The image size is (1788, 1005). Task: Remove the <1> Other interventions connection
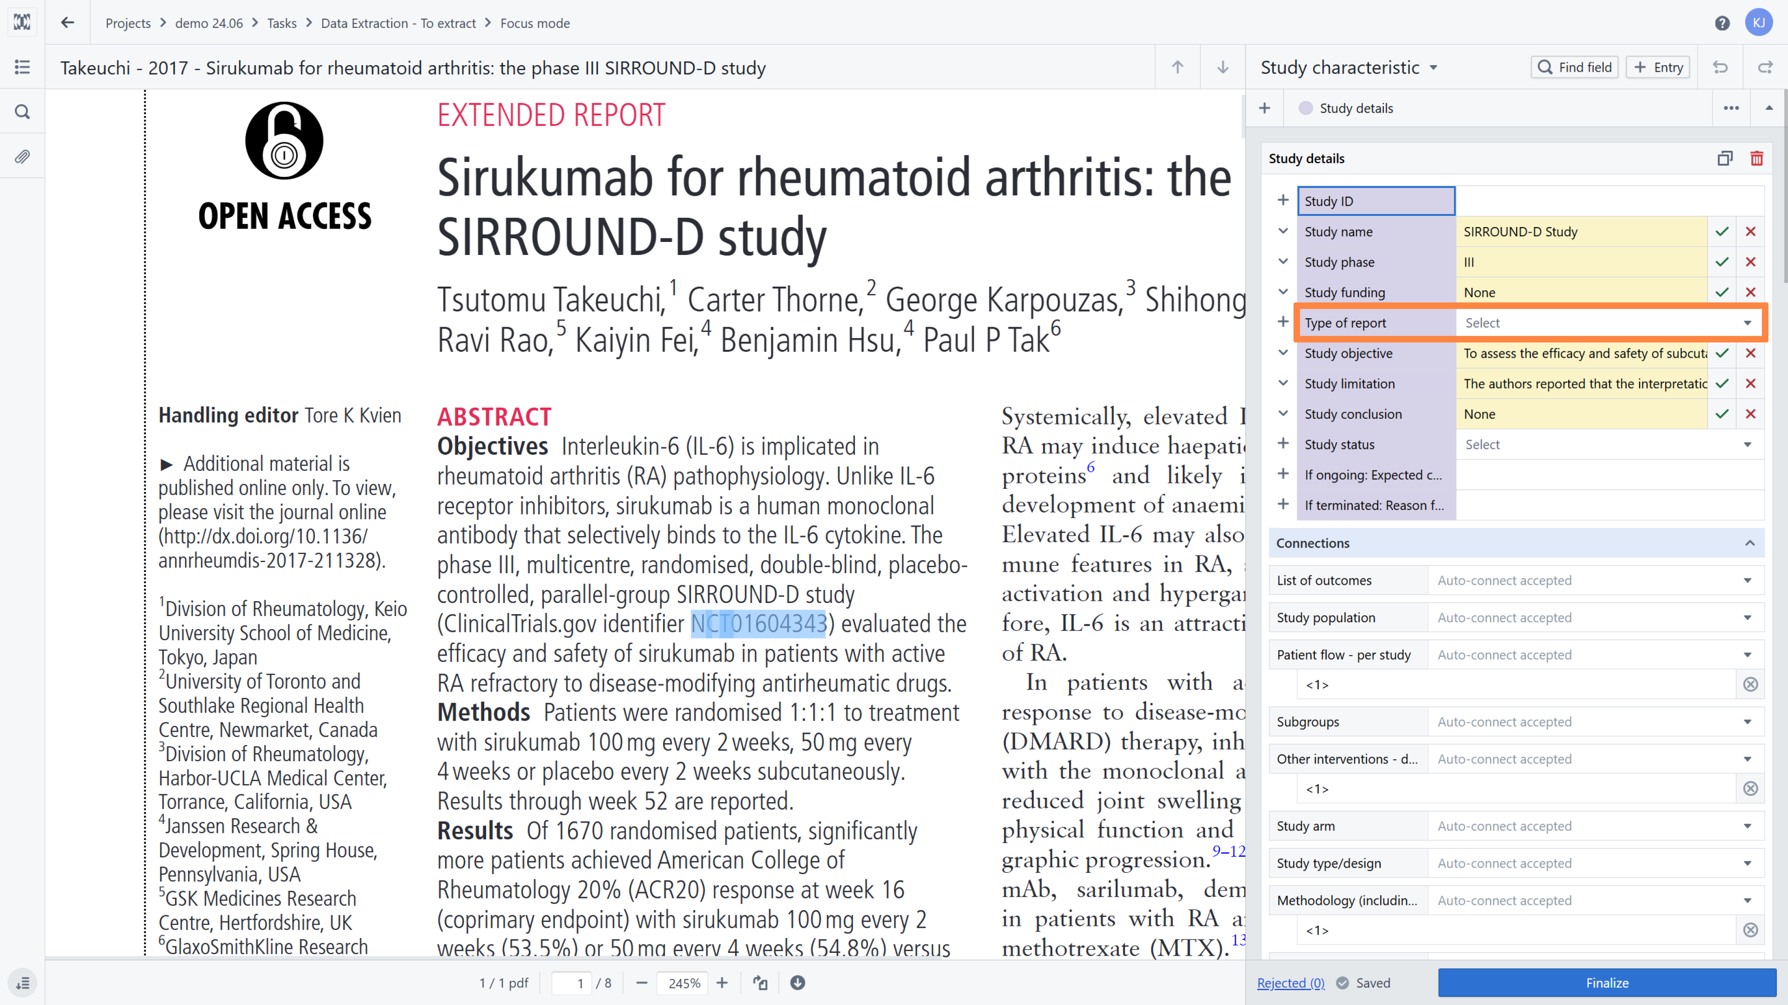point(1751,789)
